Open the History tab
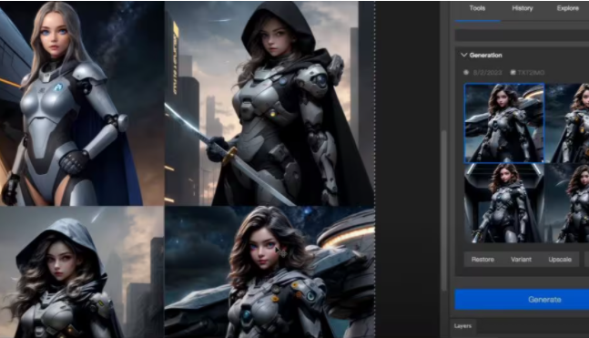Image resolution: width=589 pixels, height=338 pixels. [523, 8]
